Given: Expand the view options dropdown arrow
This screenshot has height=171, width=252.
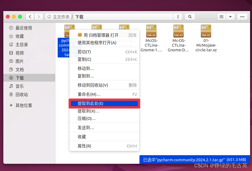Looking at the screenshot, I should coord(230,17).
